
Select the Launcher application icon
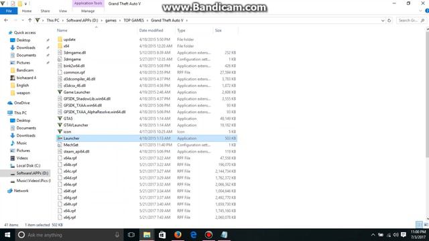(60, 139)
